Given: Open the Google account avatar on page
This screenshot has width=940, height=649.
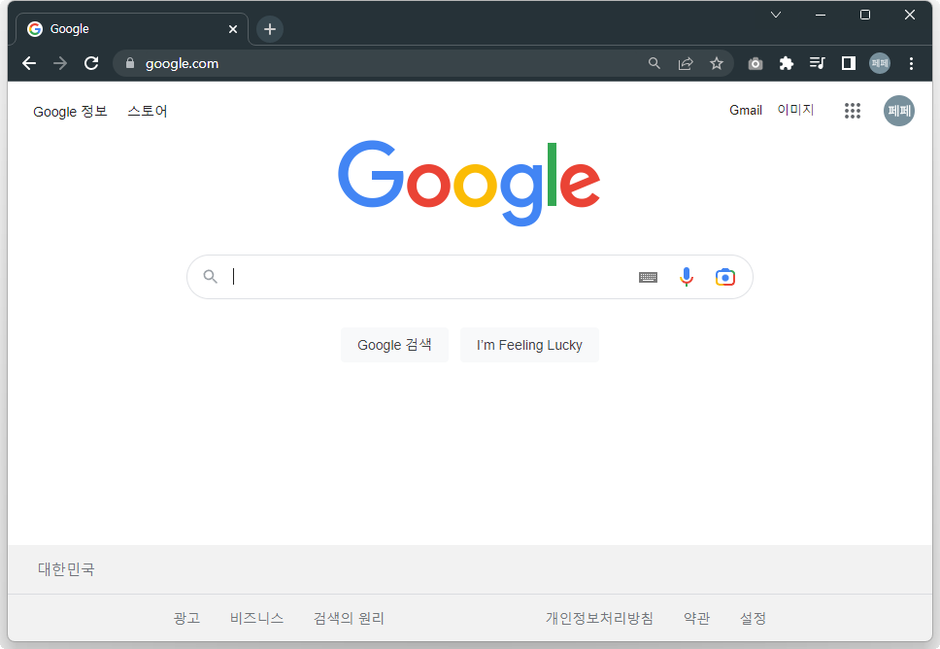Looking at the screenshot, I should click(x=898, y=111).
